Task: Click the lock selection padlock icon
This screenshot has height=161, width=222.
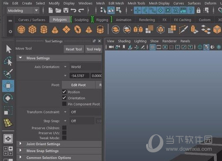Action: 198,10
